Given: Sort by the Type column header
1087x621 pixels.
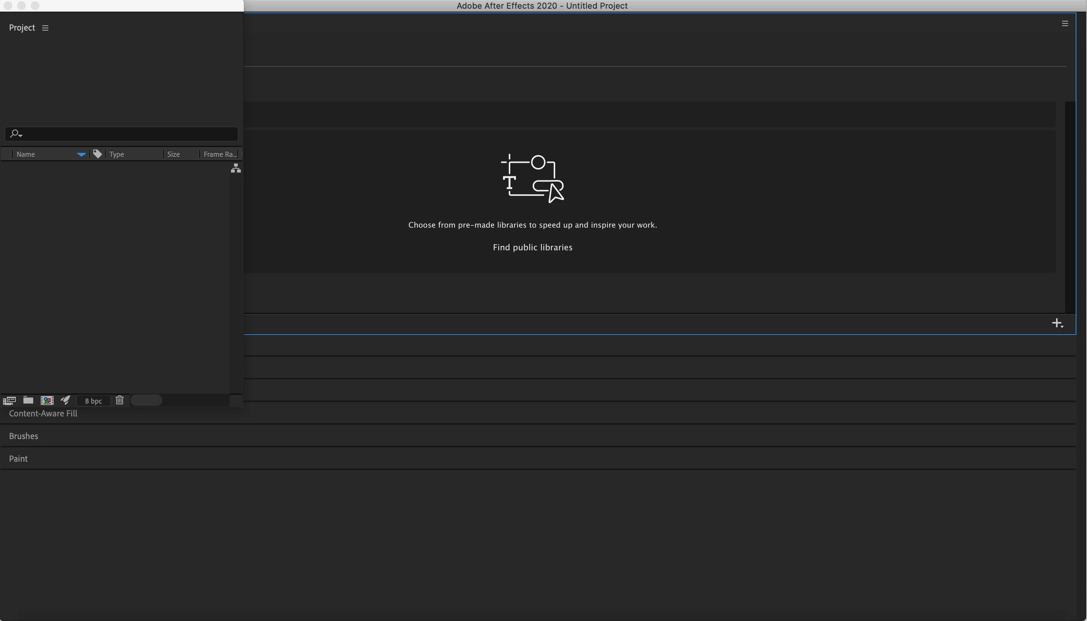Looking at the screenshot, I should (x=117, y=154).
